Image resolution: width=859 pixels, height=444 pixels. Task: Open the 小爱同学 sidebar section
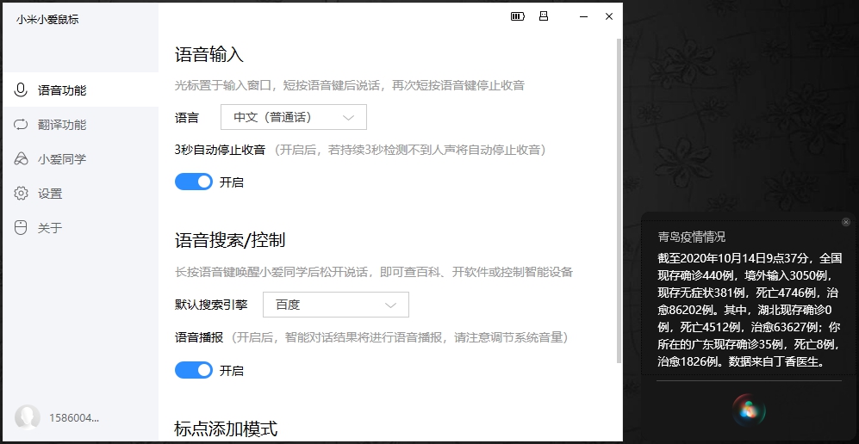pos(80,158)
